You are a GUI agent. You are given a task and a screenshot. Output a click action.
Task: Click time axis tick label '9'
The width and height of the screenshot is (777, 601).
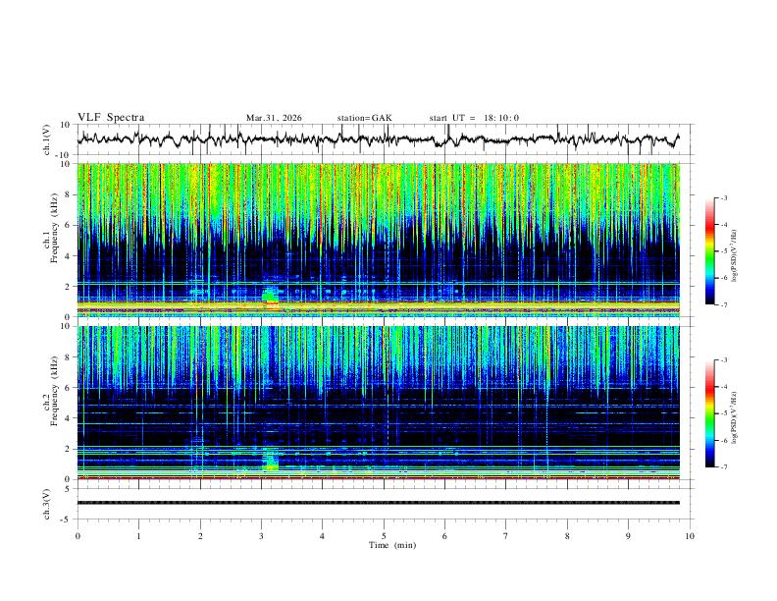(x=628, y=536)
